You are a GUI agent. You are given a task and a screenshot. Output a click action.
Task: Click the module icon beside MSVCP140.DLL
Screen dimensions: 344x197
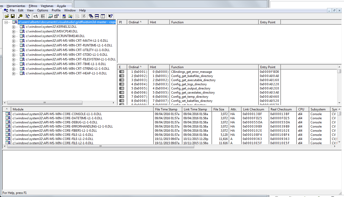pos(22,31)
